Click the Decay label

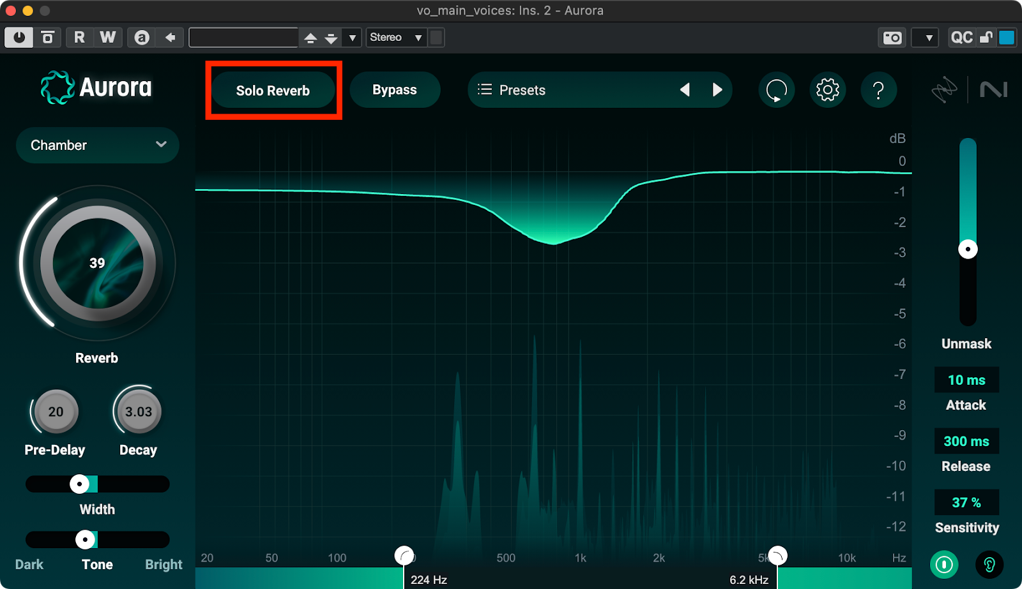point(139,450)
